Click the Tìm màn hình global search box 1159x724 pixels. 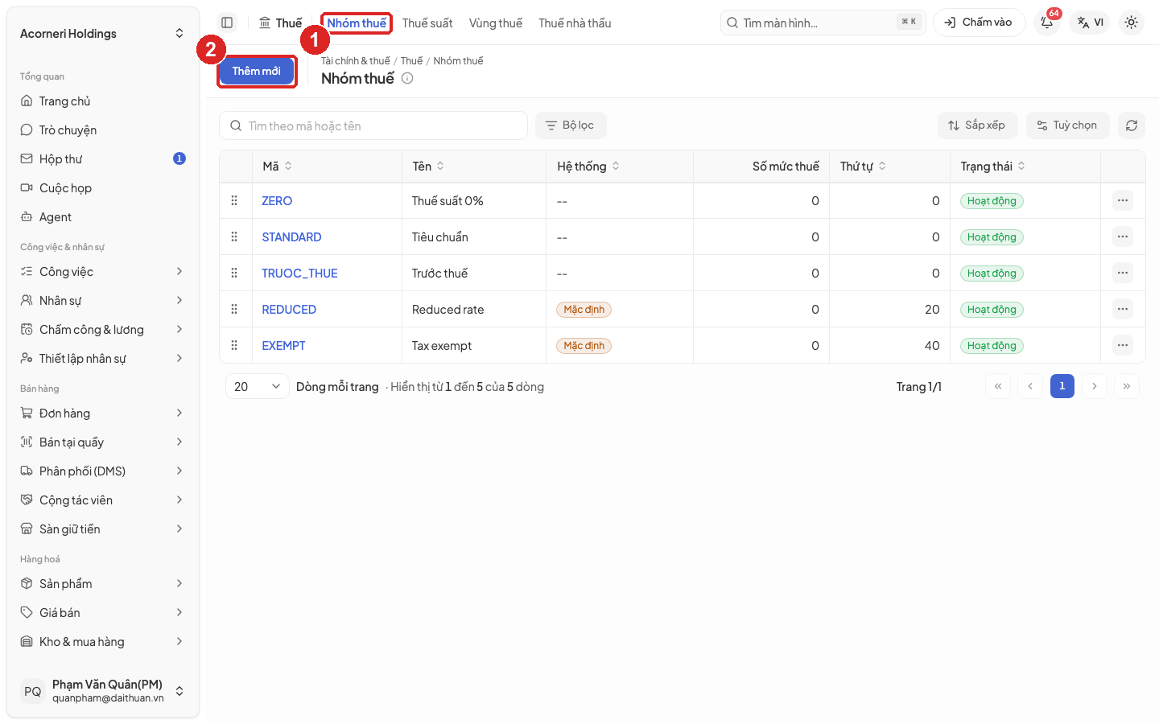click(x=823, y=23)
